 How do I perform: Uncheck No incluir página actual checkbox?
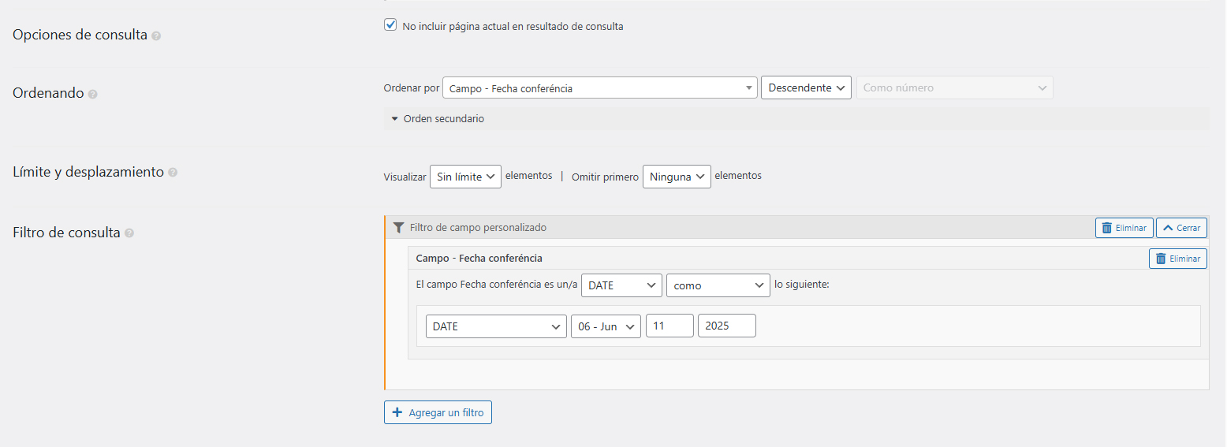pyautogui.click(x=390, y=25)
